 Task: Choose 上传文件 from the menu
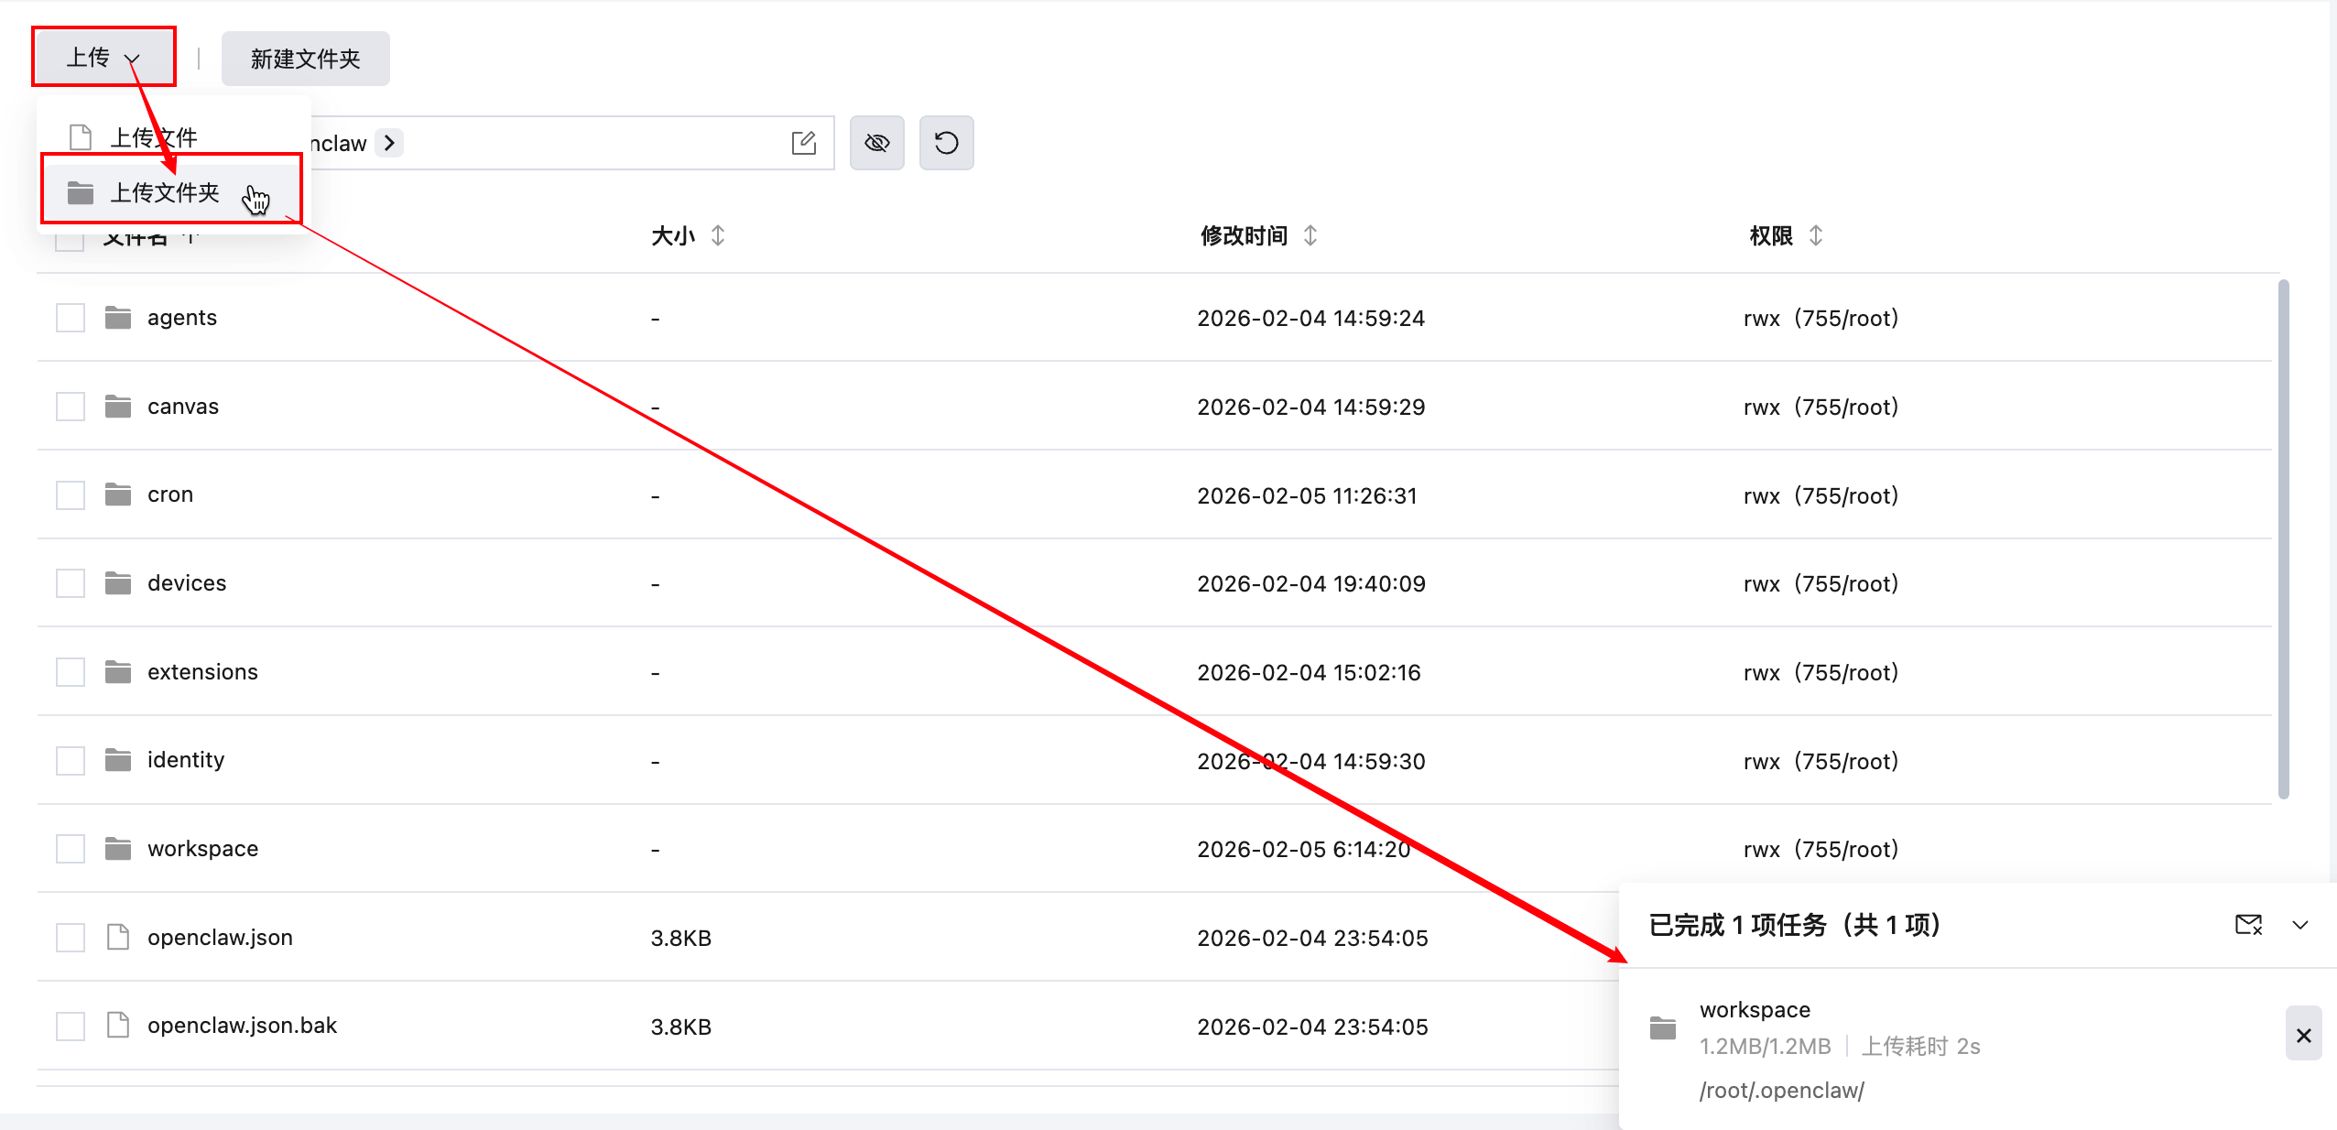(x=153, y=137)
